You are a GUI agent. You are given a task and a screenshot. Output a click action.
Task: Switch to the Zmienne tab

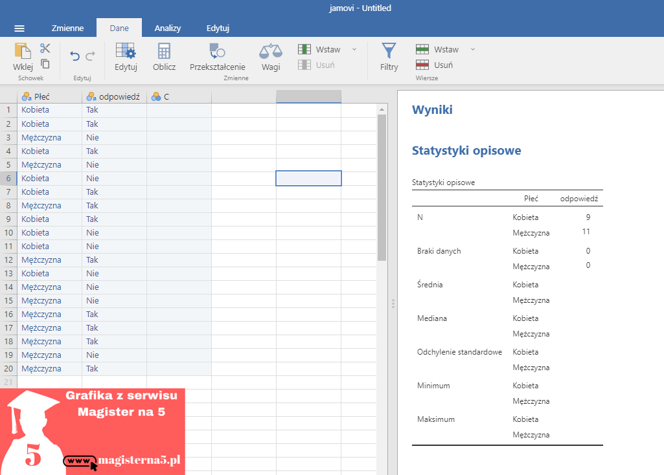[67, 28]
